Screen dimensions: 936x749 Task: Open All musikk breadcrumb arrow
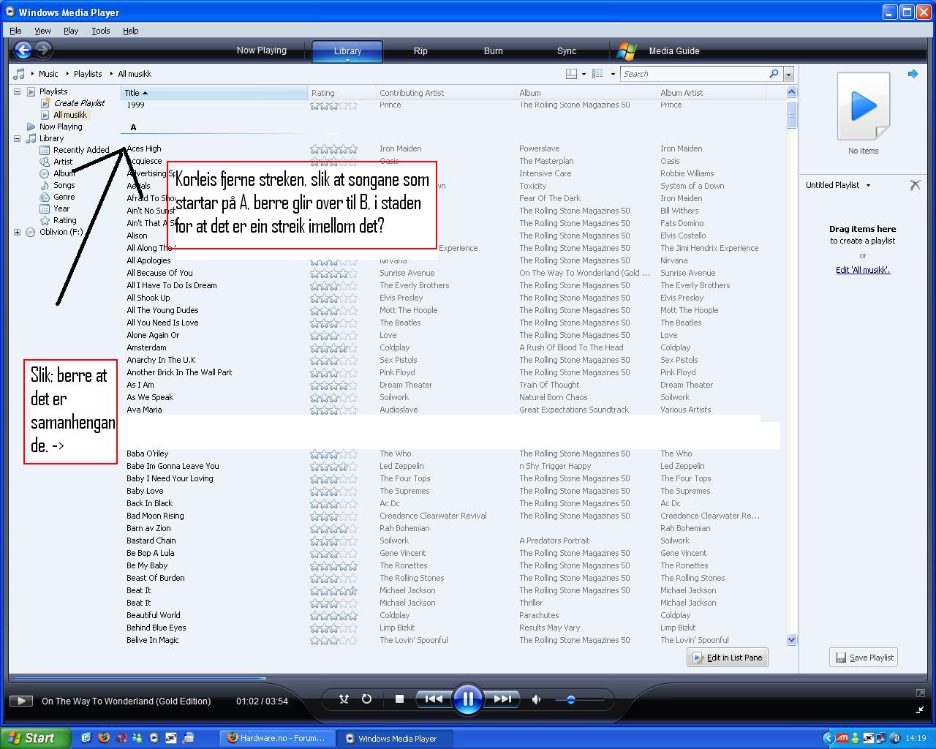coord(112,74)
